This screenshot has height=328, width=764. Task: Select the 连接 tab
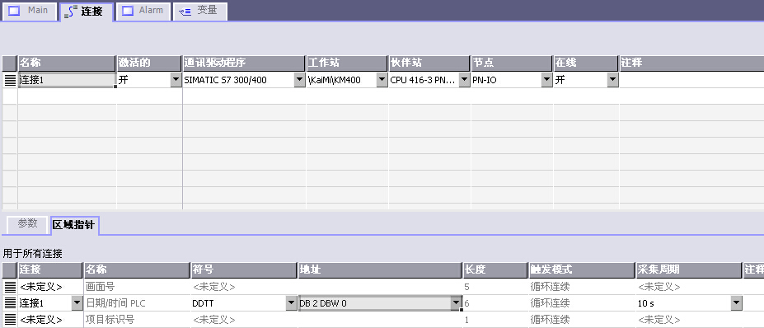(x=87, y=12)
